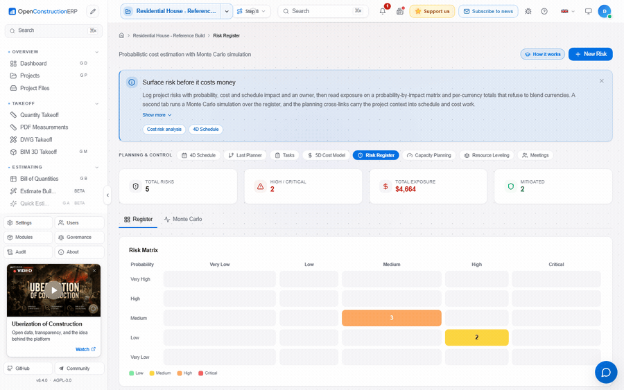Image resolution: width=624 pixels, height=390 pixels.
Task: Click the bug report icon
Action: 528,11
